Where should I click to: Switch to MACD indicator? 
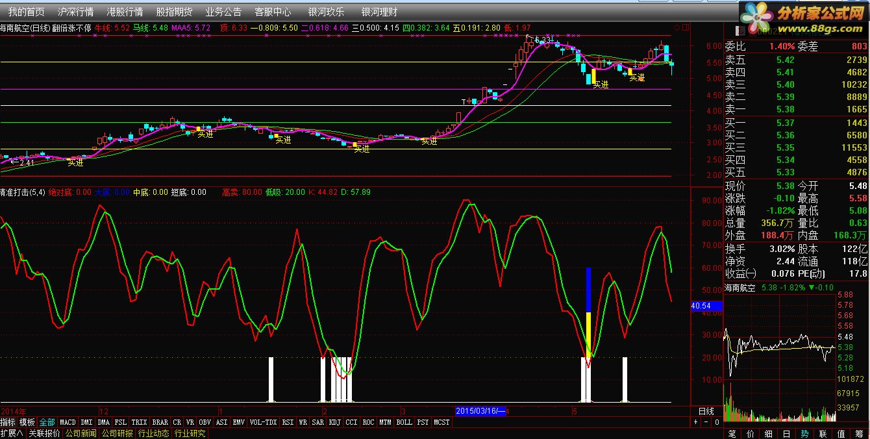(68, 422)
